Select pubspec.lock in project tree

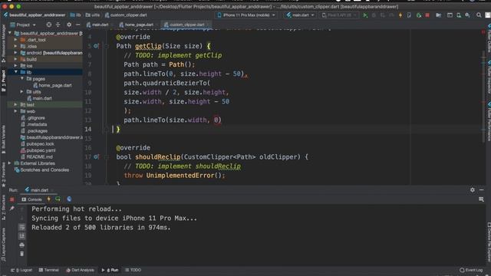click(38, 144)
